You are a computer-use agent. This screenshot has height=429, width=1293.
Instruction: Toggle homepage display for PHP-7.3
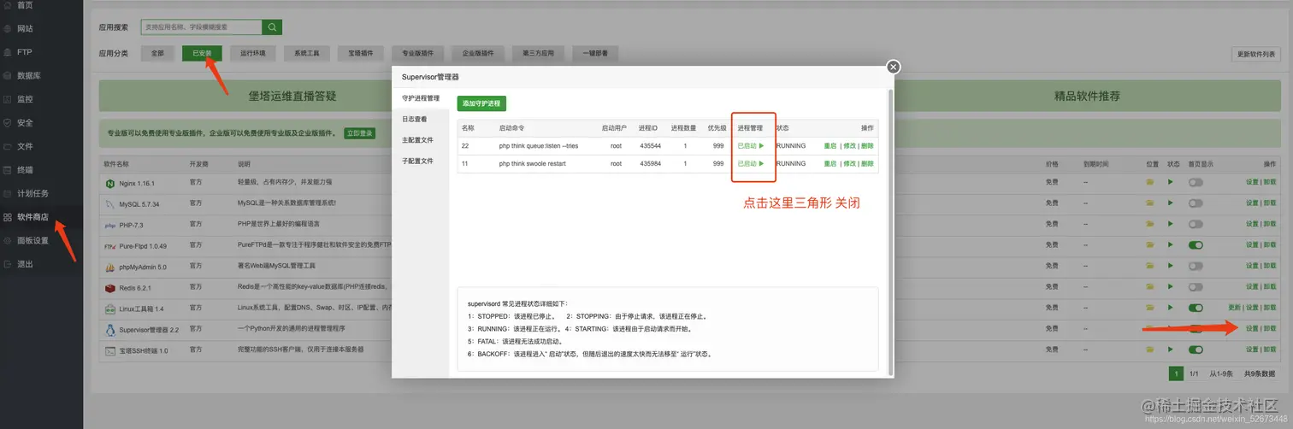pyautogui.click(x=1196, y=225)
